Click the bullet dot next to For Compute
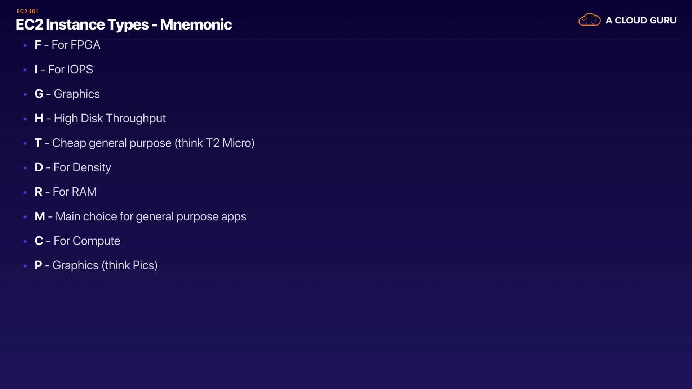The width and height of the screenshot is (692, 389). coord(25,241)
